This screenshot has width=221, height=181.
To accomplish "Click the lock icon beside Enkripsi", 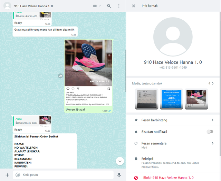I will pyautogui.click(x=136, y=159).
